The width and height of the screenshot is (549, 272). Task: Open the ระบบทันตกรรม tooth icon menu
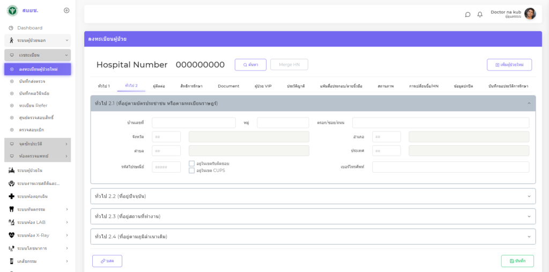[x=11, y=209]
